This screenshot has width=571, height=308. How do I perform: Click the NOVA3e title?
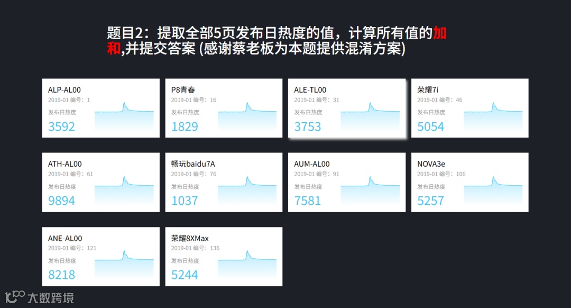click(431, 164)
